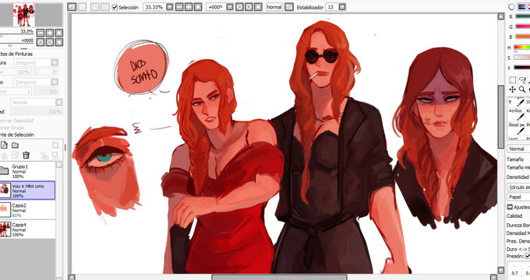Viewport: 530px width, 280px height.
Task: Select the Lasso tool
Action: (522, 80)
